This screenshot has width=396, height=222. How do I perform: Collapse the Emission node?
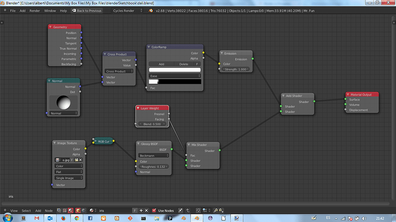(222, 53)
